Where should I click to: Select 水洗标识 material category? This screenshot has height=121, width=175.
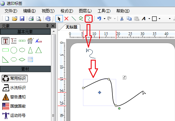click(x=14, y=88)
